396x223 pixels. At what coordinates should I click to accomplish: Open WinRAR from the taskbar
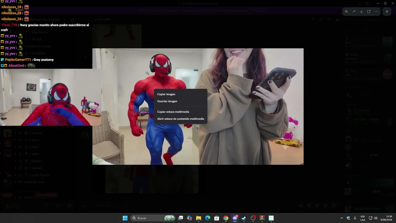point(262,218)
